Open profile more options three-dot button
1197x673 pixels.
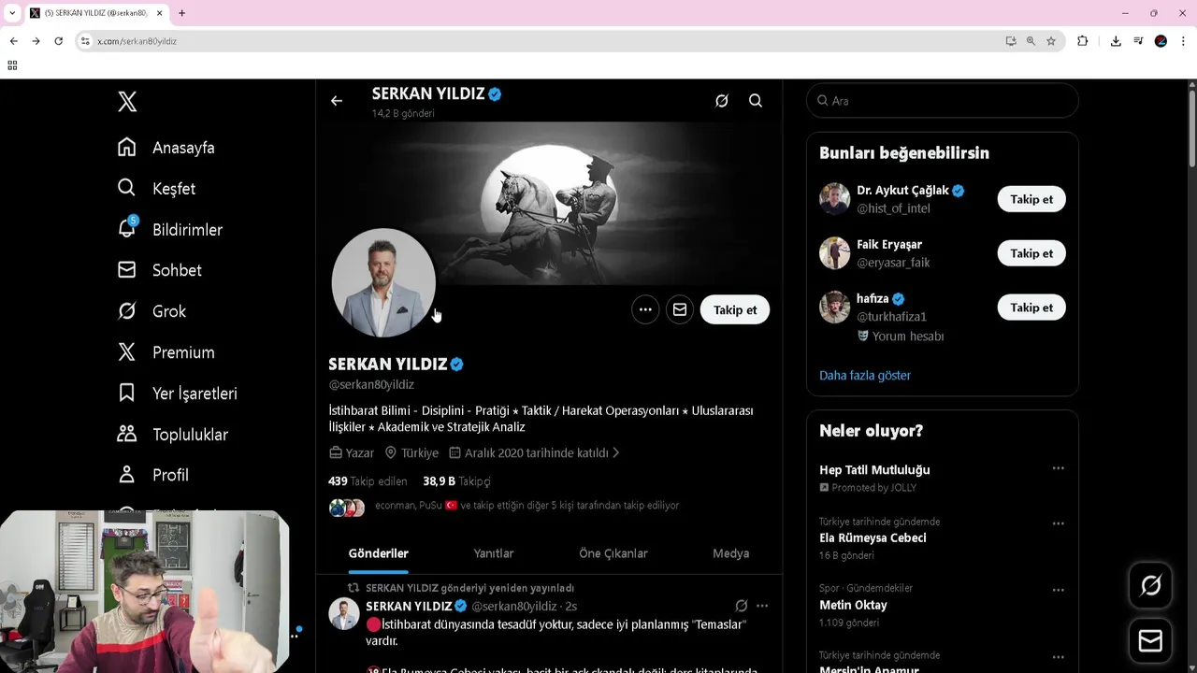[645, 309]
